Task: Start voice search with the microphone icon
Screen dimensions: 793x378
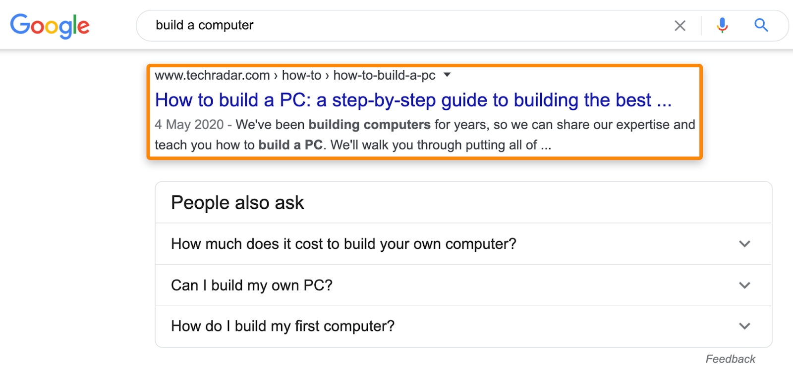Action: pyautogui.click(x=722, y=25)
